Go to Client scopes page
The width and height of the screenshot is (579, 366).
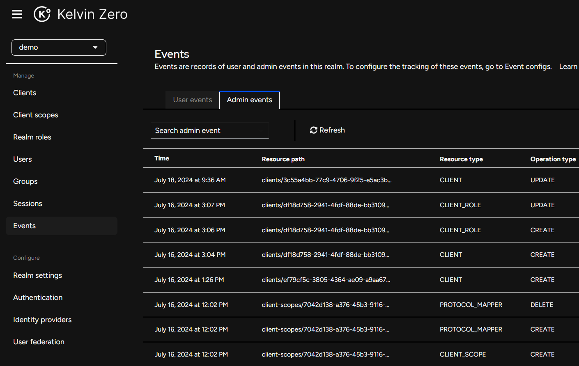point(36,115)
